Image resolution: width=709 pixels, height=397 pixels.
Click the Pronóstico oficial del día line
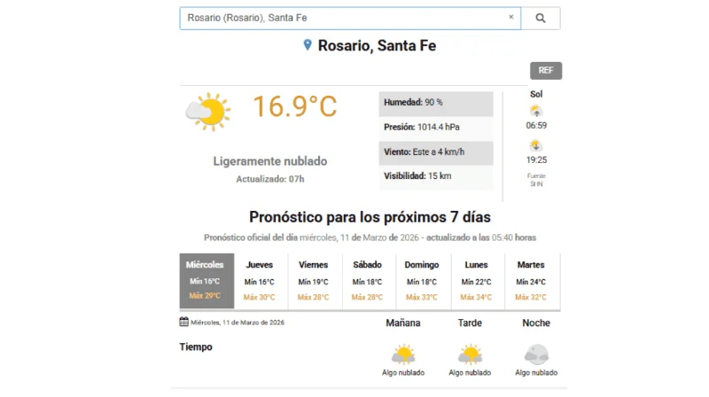(370, 237)
